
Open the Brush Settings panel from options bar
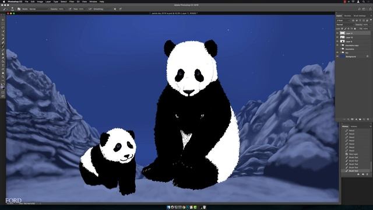point(19,9)
